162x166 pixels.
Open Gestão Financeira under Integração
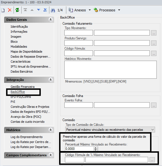click(22, 87)
